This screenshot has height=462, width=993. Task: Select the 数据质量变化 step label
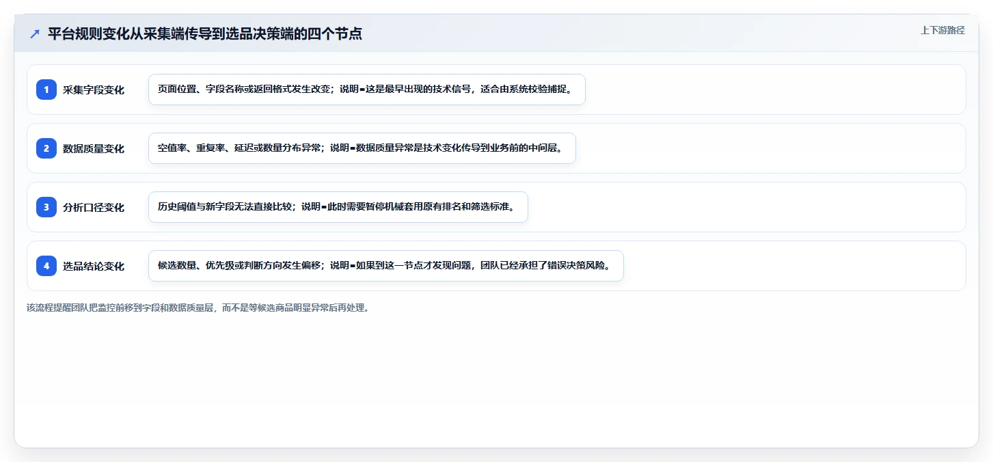point(94,148)
